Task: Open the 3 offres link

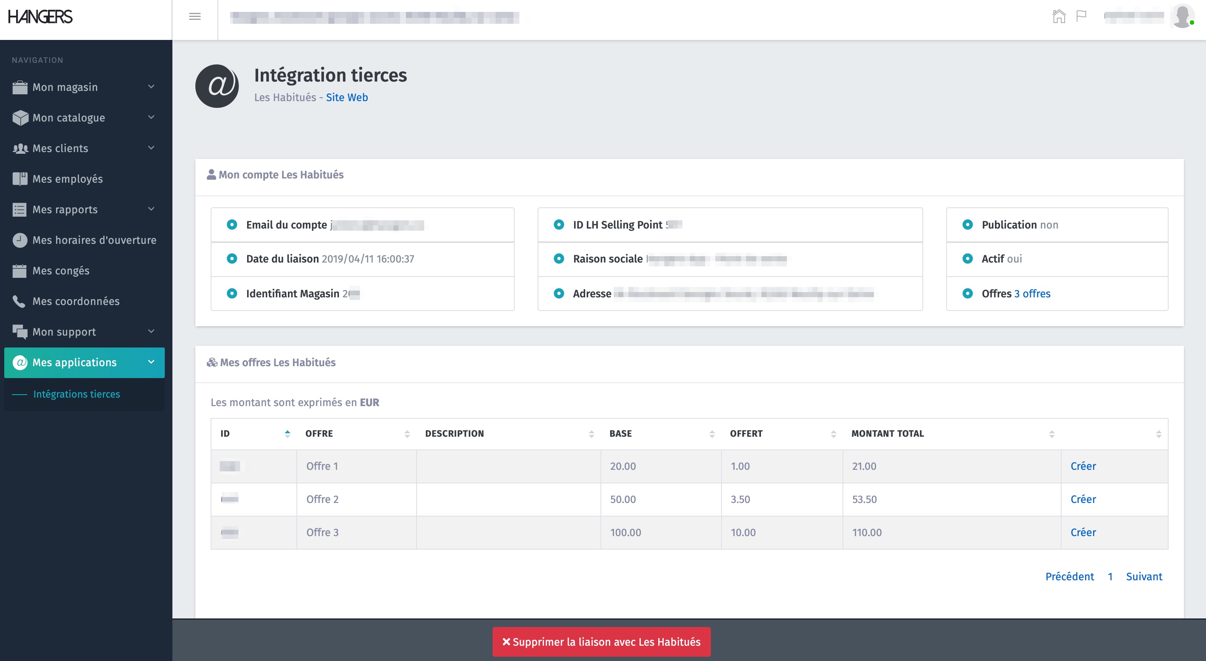Action: tap(1032, 294)
